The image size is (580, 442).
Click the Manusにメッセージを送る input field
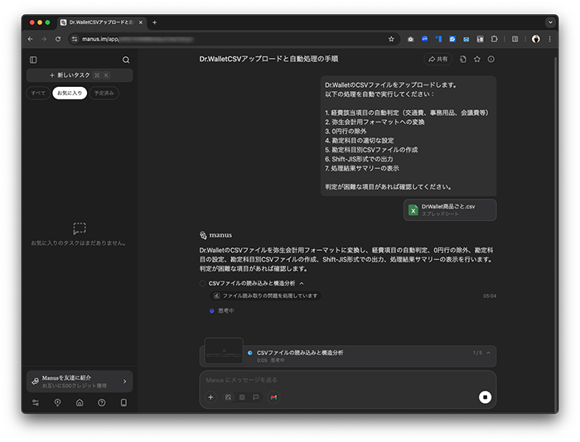[348, 380]
